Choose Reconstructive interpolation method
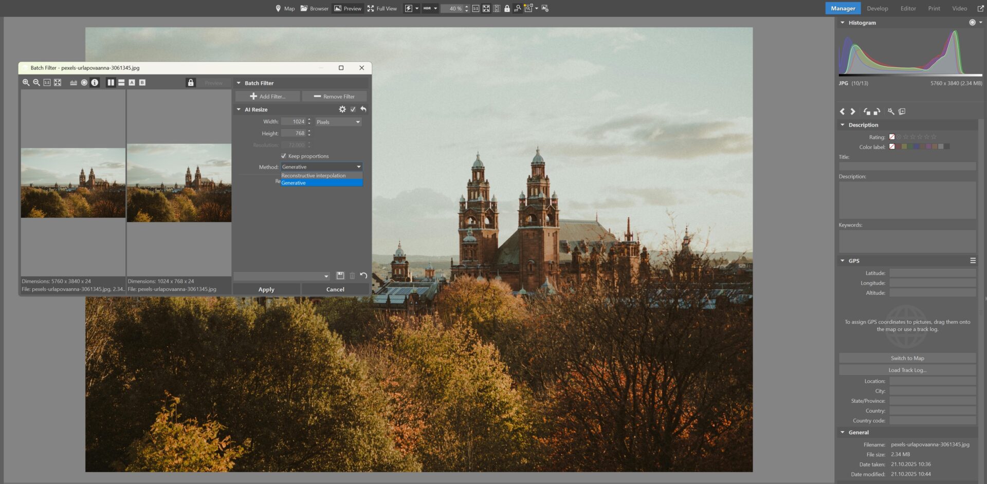987x484 pixels. click(322, 176)
